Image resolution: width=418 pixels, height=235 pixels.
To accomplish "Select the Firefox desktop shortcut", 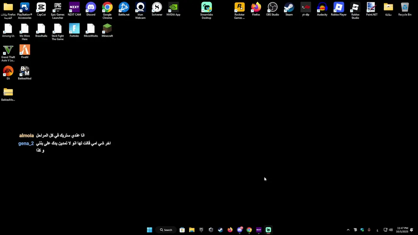I will point(256,9).
